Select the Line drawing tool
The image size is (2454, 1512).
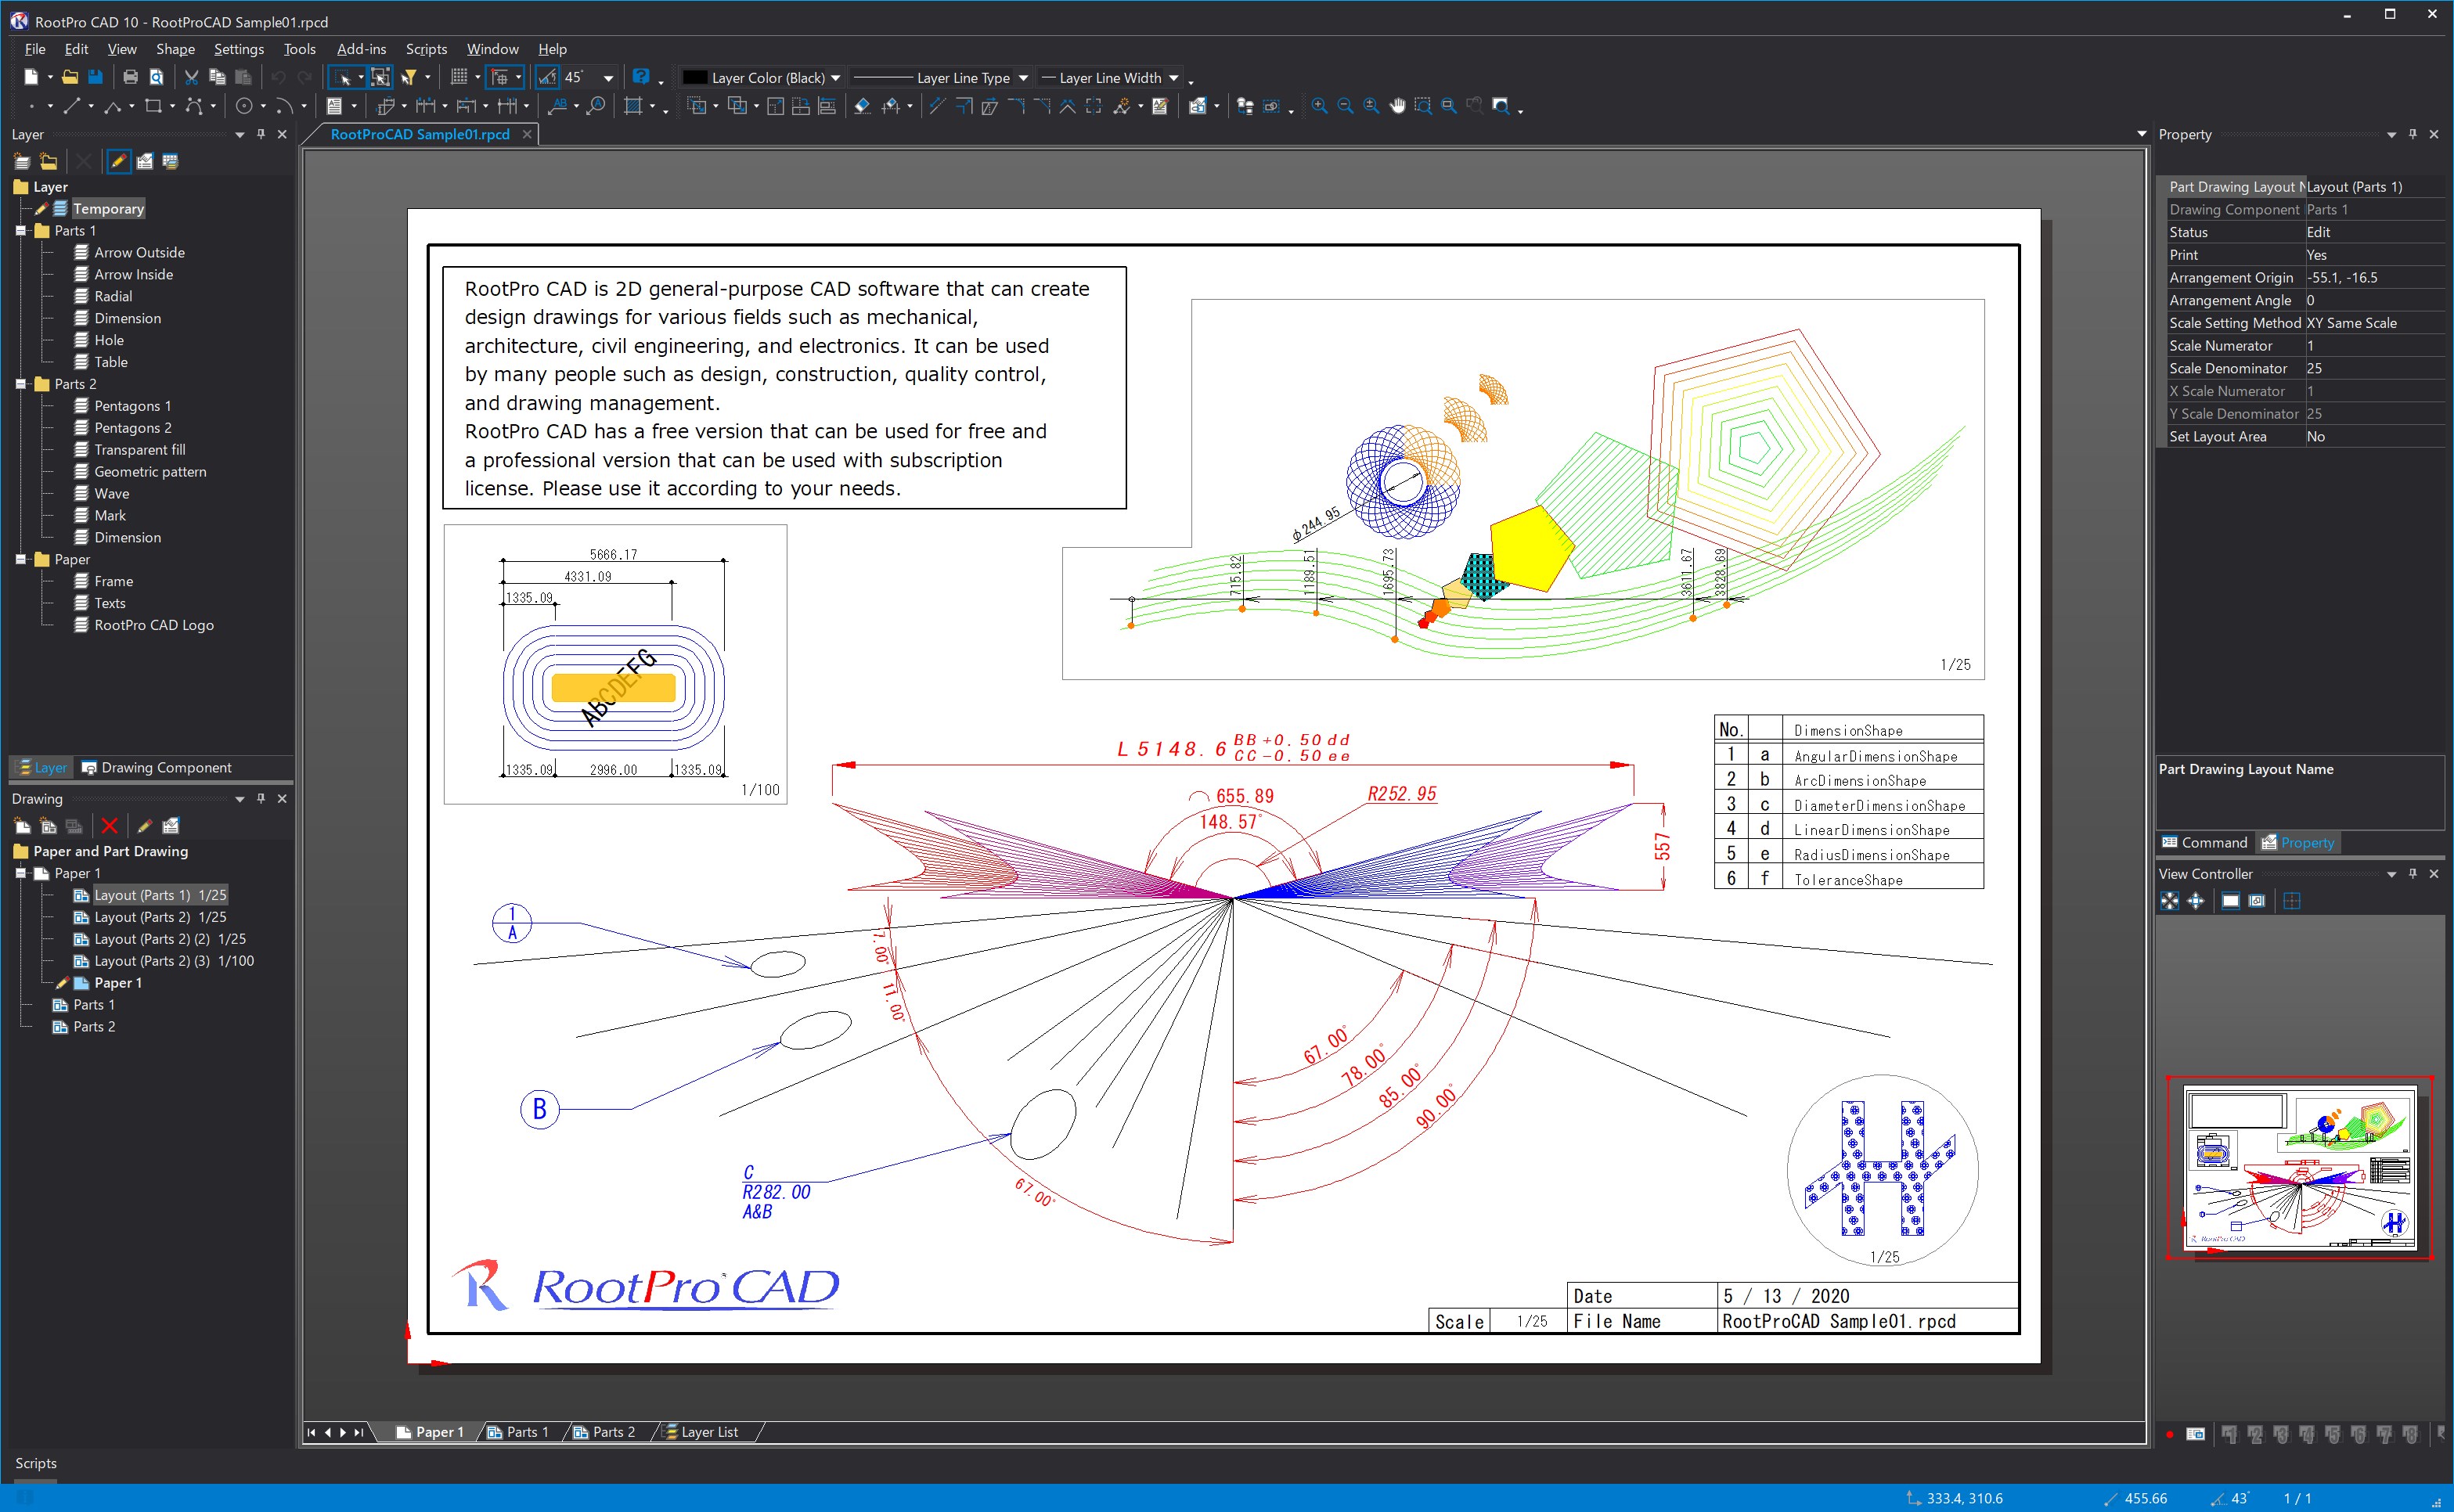click(71, 106)
